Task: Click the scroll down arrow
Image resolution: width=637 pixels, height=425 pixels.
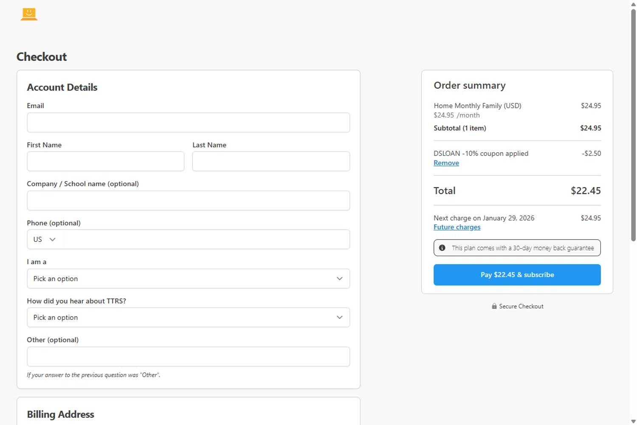Action: (633, 421)
